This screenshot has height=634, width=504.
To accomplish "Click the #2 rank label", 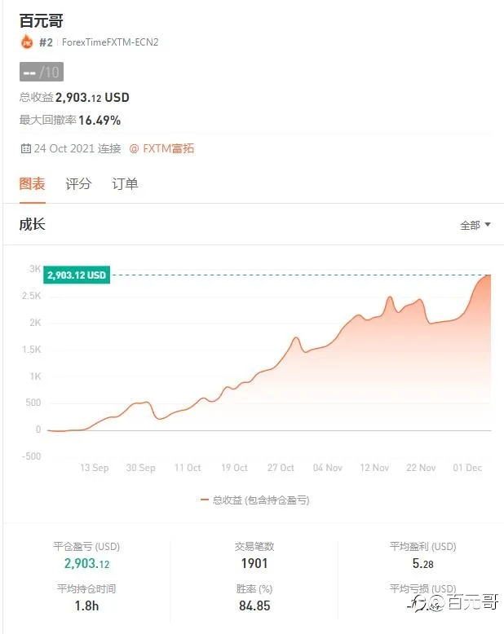I will [46, 42].
